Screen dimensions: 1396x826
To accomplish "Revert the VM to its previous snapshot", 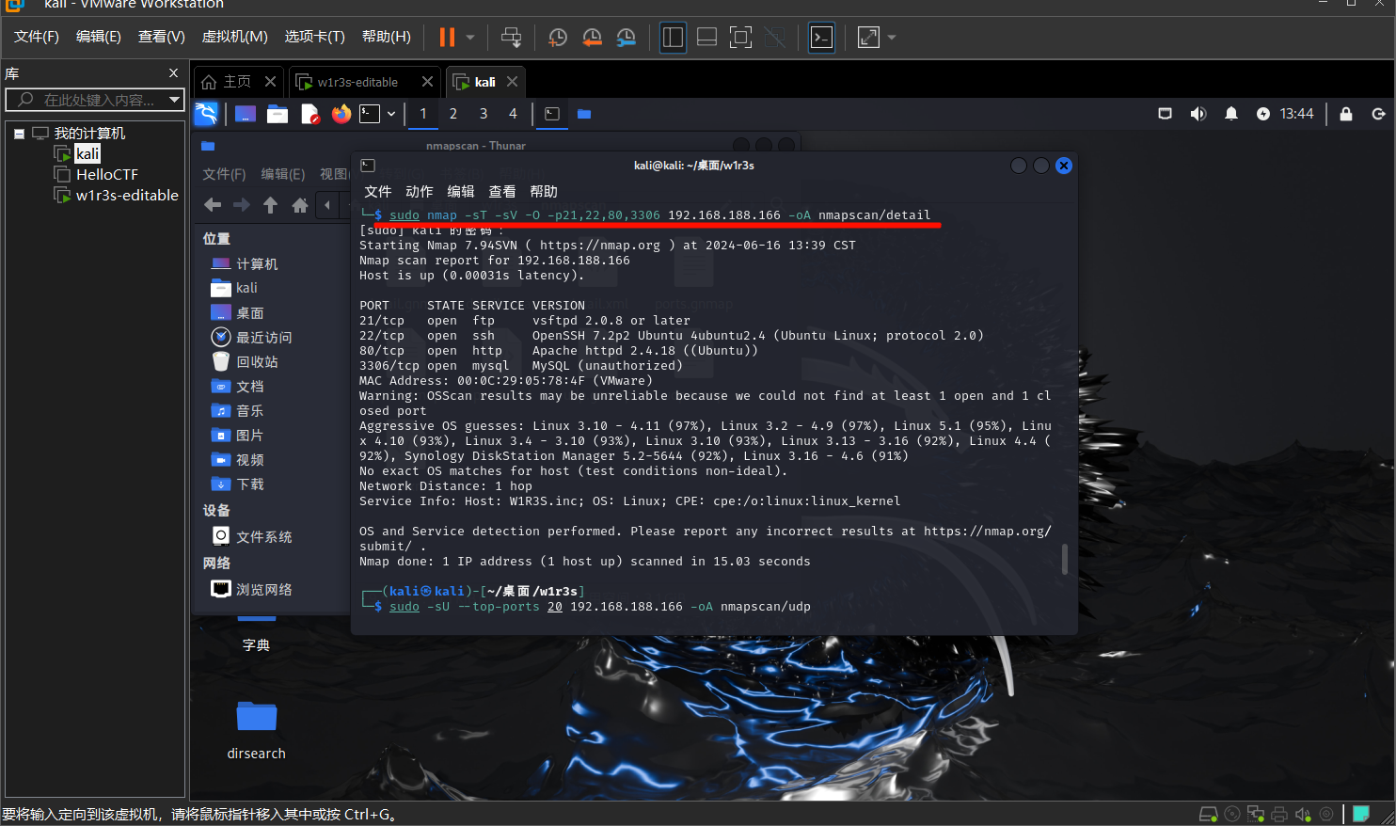I will click(592, 38).
